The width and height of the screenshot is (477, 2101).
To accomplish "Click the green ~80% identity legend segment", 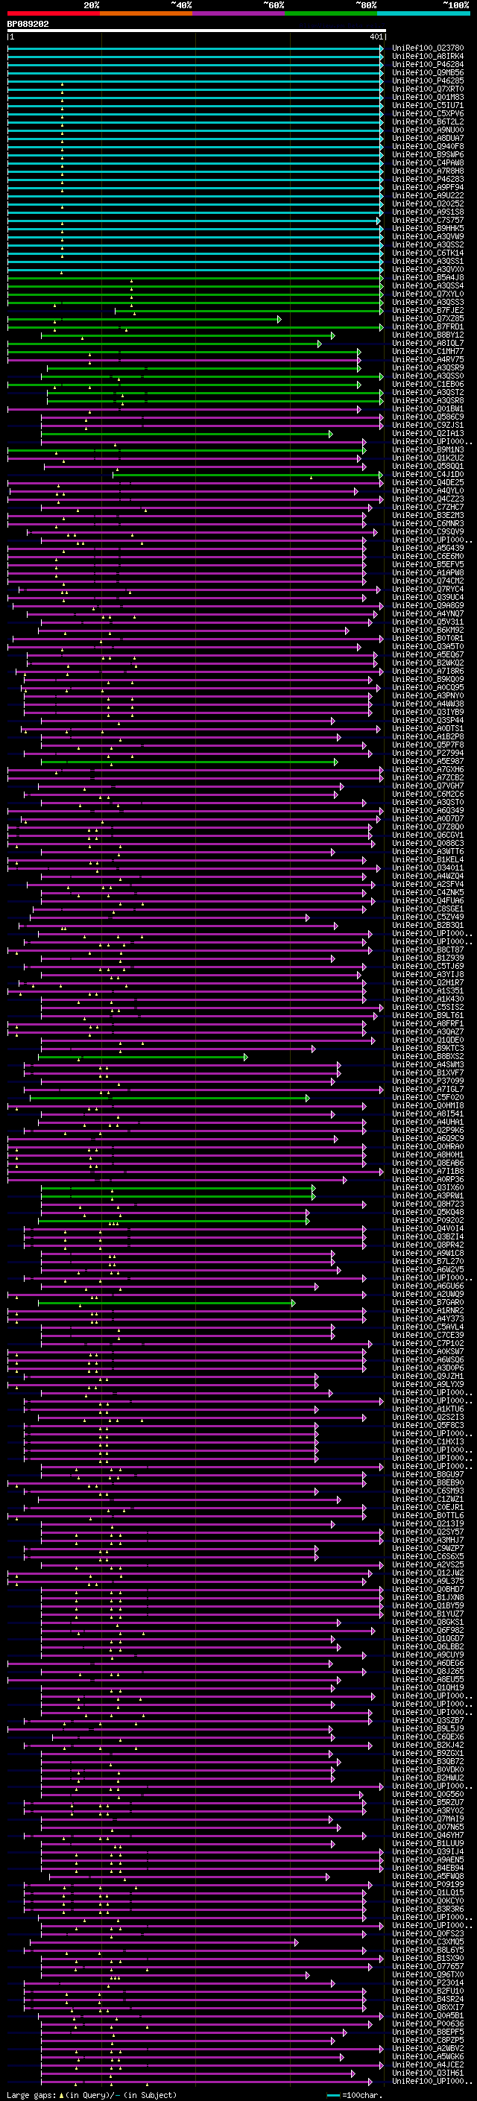I will tap(331, 13).
